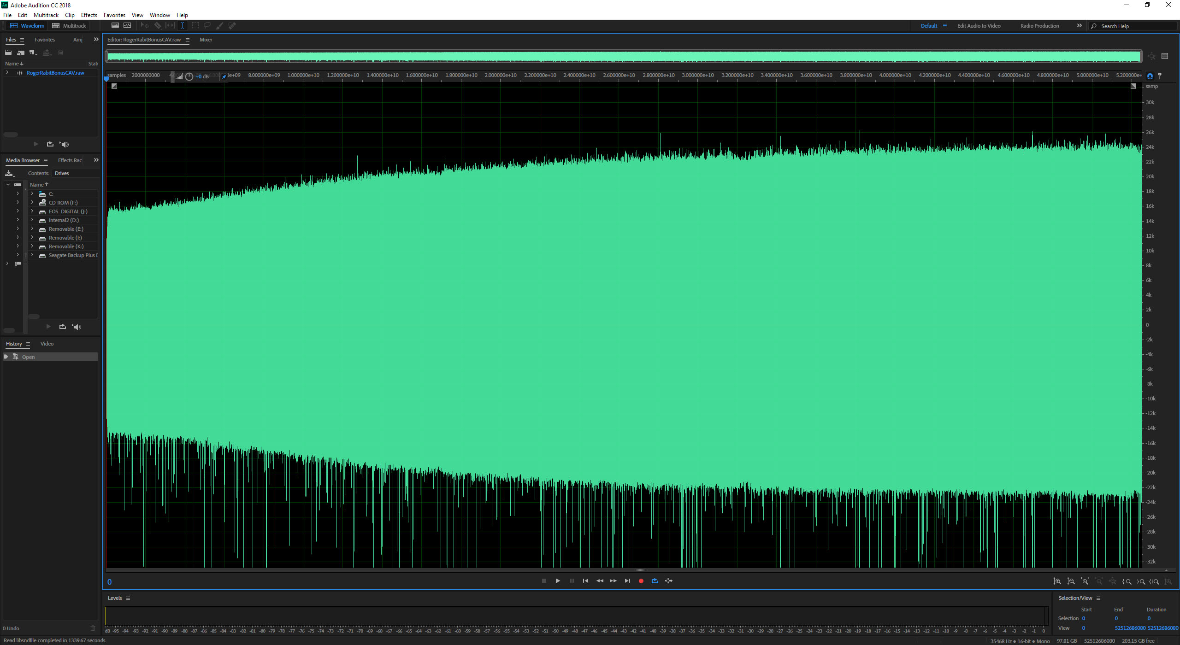Viewport: 1180px width, 645px height.
Task: Open workspace overflow chevron menu
Action: point(1079,26)
